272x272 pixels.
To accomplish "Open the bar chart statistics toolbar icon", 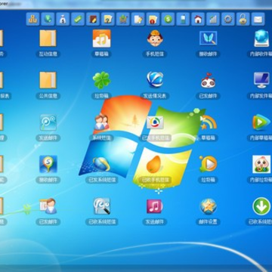I will [x=213, y=19].
